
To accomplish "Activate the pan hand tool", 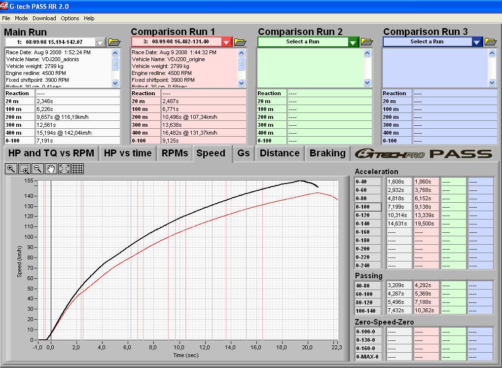I will [51, 169].
